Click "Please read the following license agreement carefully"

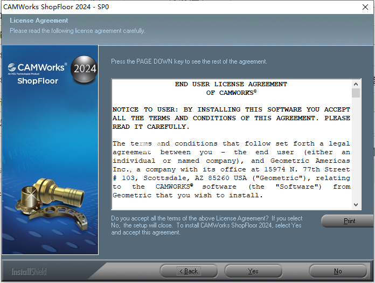coord(78,31)
